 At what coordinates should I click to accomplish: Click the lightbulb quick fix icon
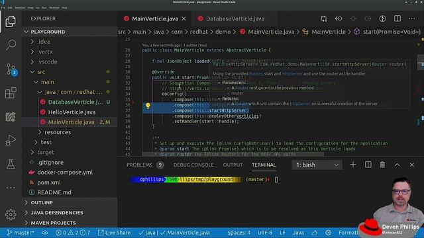148,106
